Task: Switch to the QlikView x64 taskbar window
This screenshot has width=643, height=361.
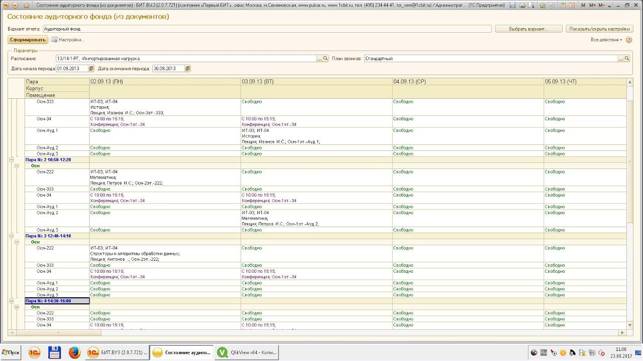Action: click(247, 352)
